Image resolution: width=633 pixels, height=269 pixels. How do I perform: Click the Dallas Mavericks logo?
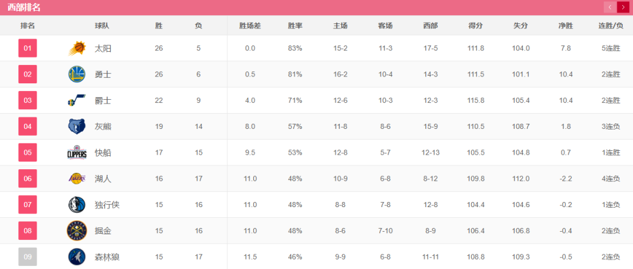pyautogui.click(x=77, y=205)
